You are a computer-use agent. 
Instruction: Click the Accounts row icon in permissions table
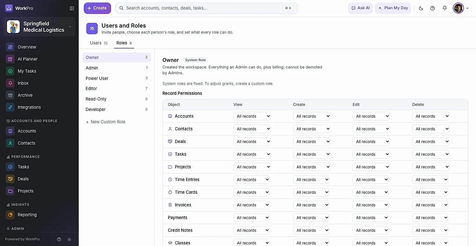click(x=170, y=116)
